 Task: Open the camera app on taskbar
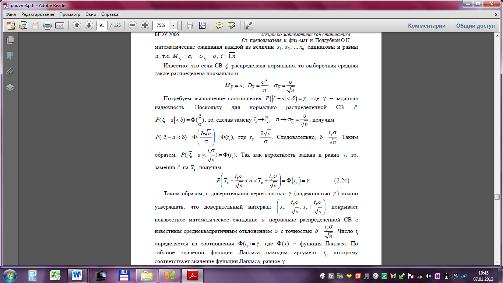point(101,275)
